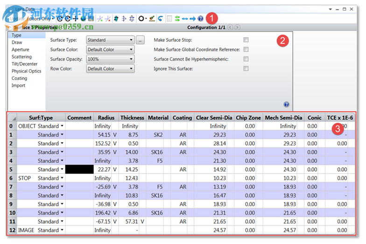Image resolution: width=366 pixels, height=244 pixels.
Task: Click the blue curved-arrow toolbar icon
Action: [160, 19]
